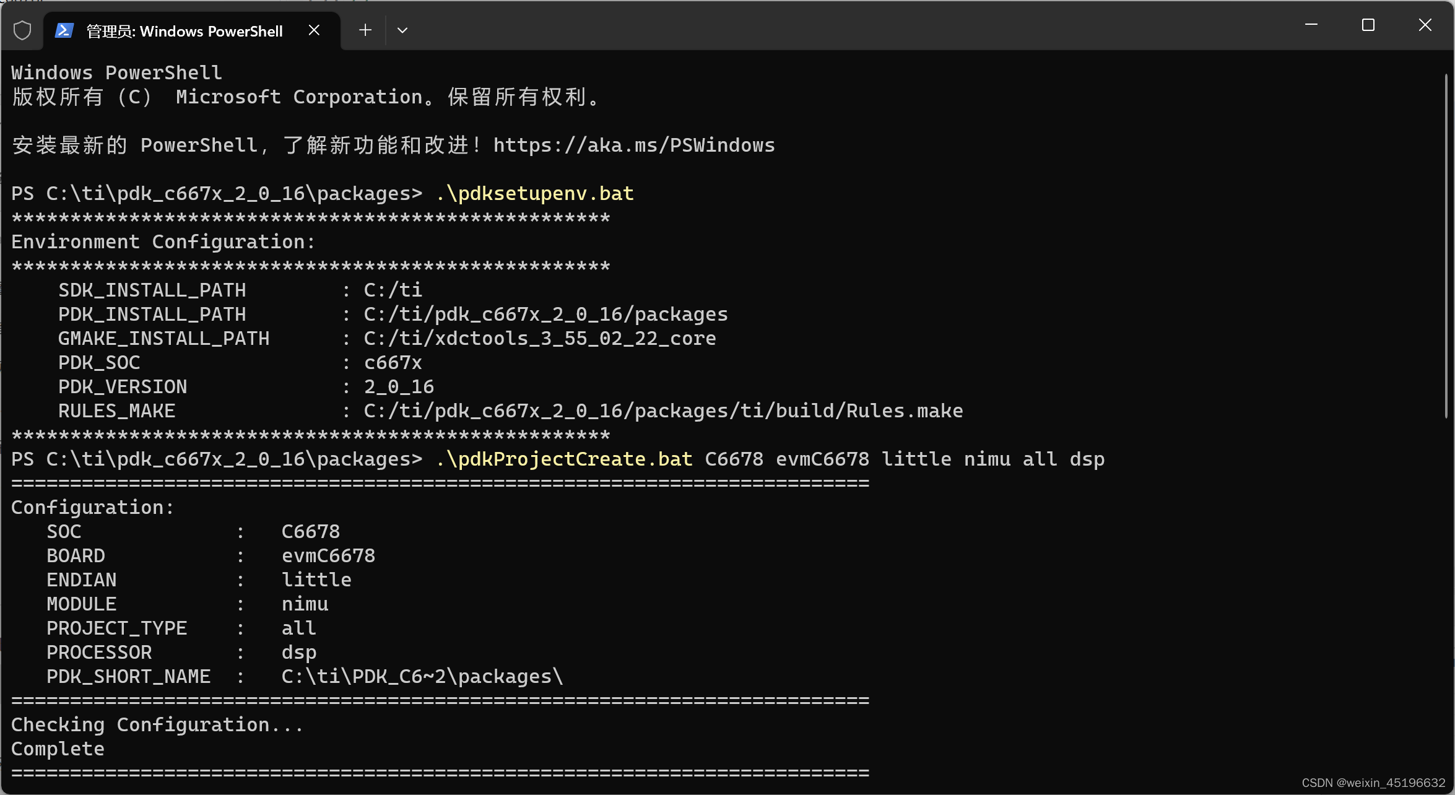Screen dimensions: 1455x795
Task: Click the Microsoft Corporation copyright line
Action: tap(306, 97)
